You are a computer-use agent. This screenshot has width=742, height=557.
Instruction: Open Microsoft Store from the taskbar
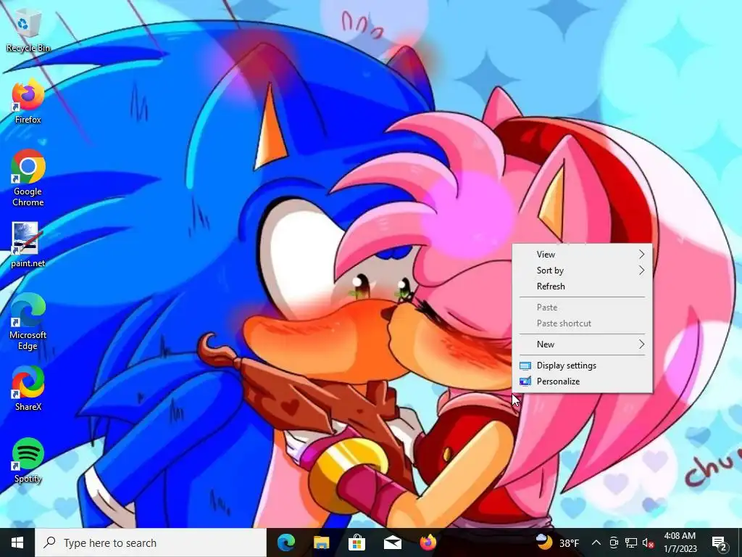(x=357, y=542)
